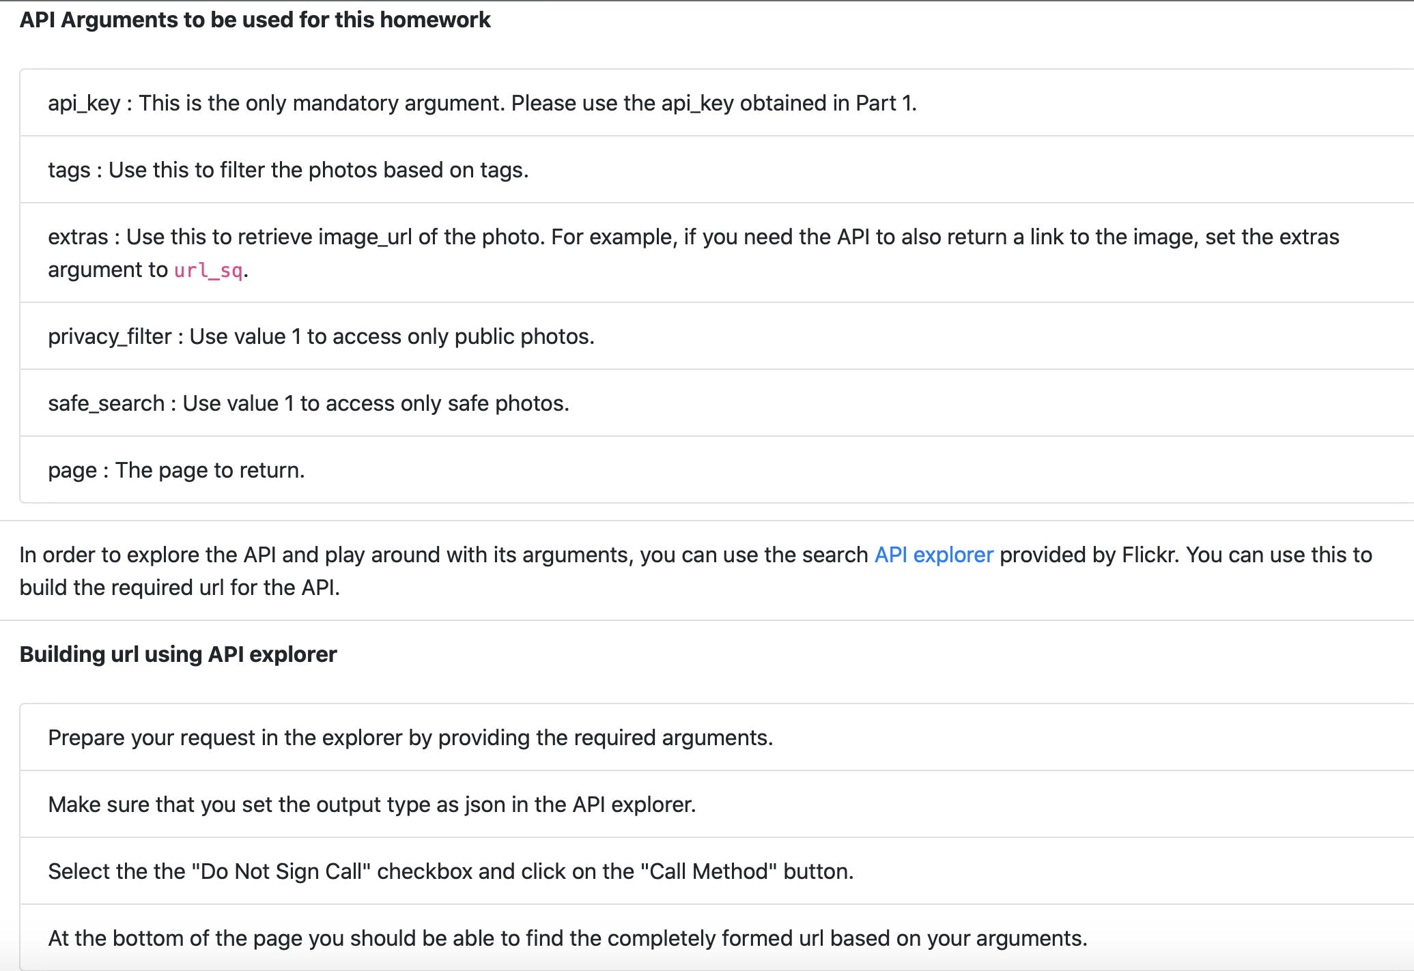
Task: Click the privacy_filter argument row
Action: [x=717, y=336]
